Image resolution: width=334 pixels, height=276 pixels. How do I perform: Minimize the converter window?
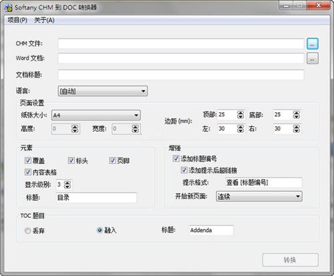point(286,5)
